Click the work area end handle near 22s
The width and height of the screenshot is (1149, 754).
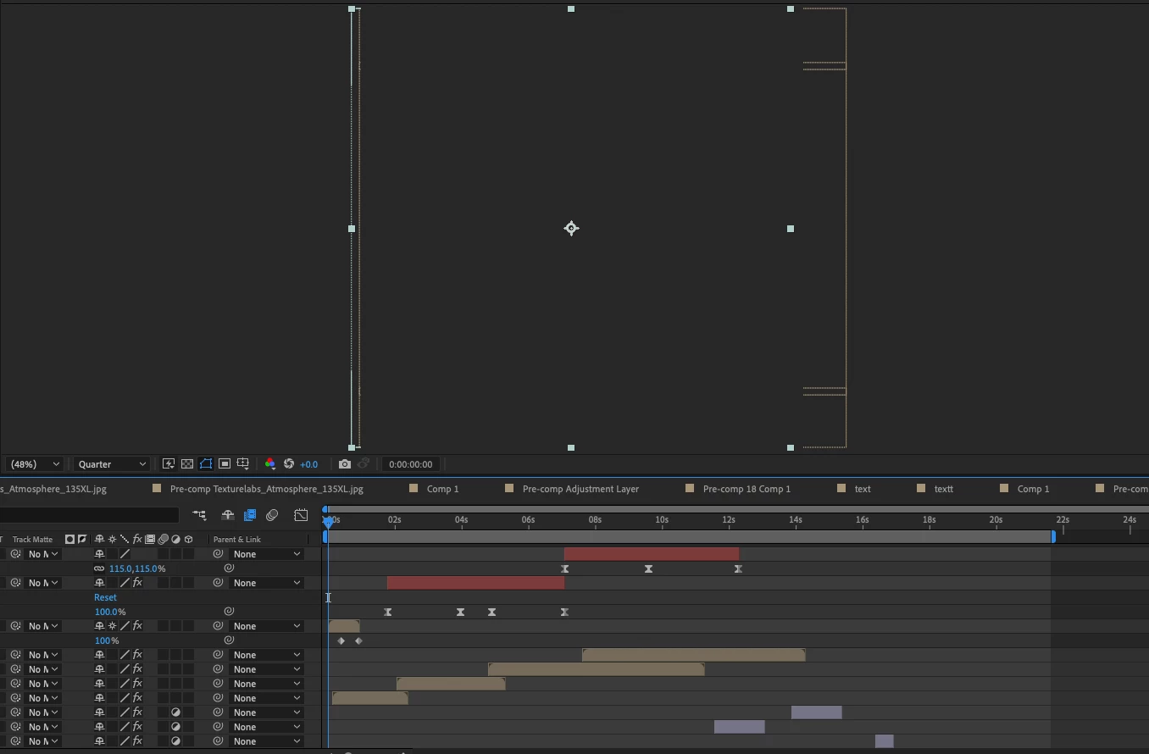(x=1053, y=536)
